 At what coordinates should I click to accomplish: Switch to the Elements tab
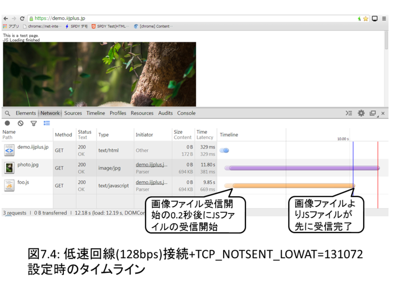(x=26, y=113)
